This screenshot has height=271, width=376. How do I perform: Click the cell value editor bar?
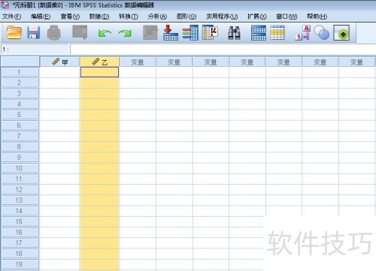pyautogui.click(x=223, y=50)
